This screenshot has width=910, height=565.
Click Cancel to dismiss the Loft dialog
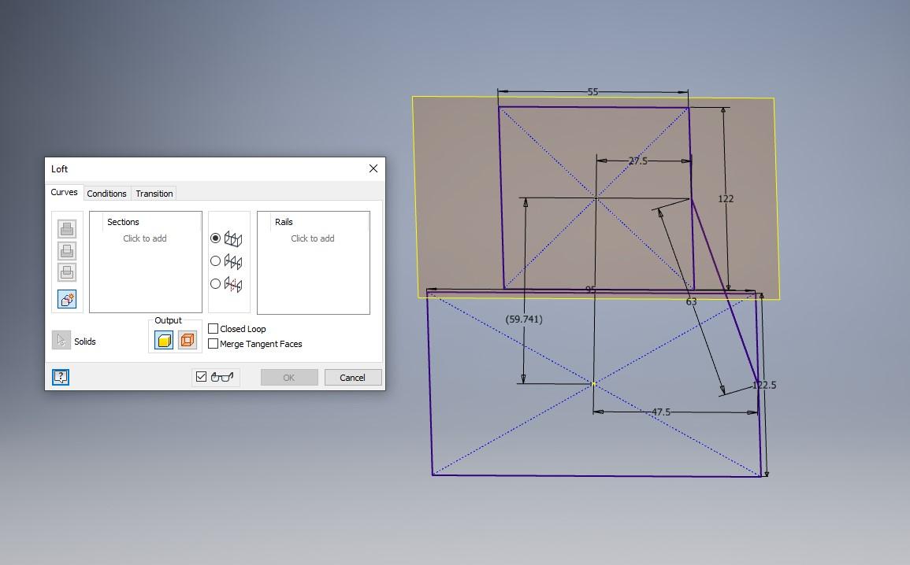[x=352, y=377]
